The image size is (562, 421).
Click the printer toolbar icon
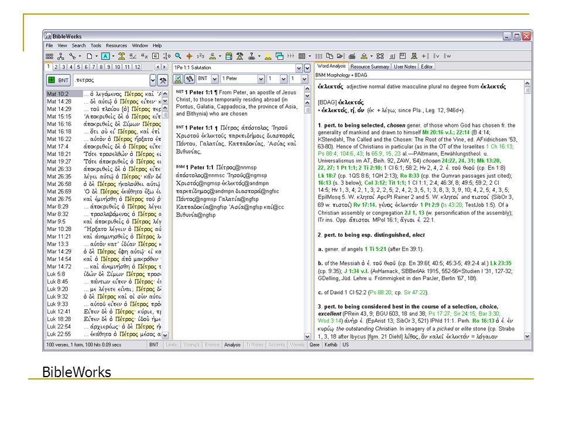click(x=352, y=56)
